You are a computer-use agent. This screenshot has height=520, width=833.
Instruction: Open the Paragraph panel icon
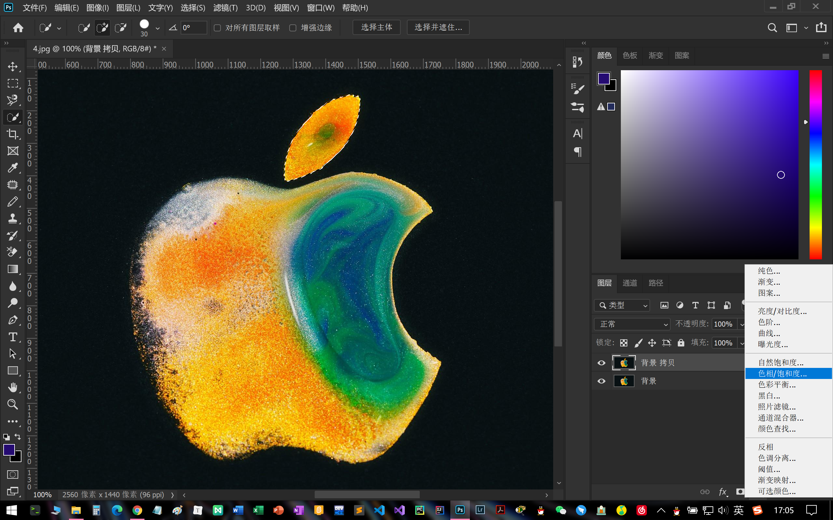coord(577,152)
